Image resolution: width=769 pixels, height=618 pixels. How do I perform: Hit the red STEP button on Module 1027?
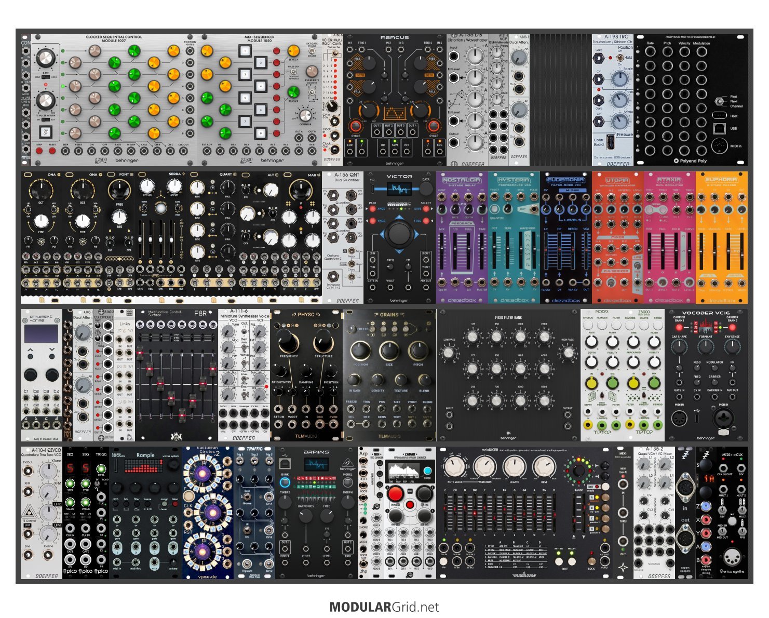click(x=39, y=151)
